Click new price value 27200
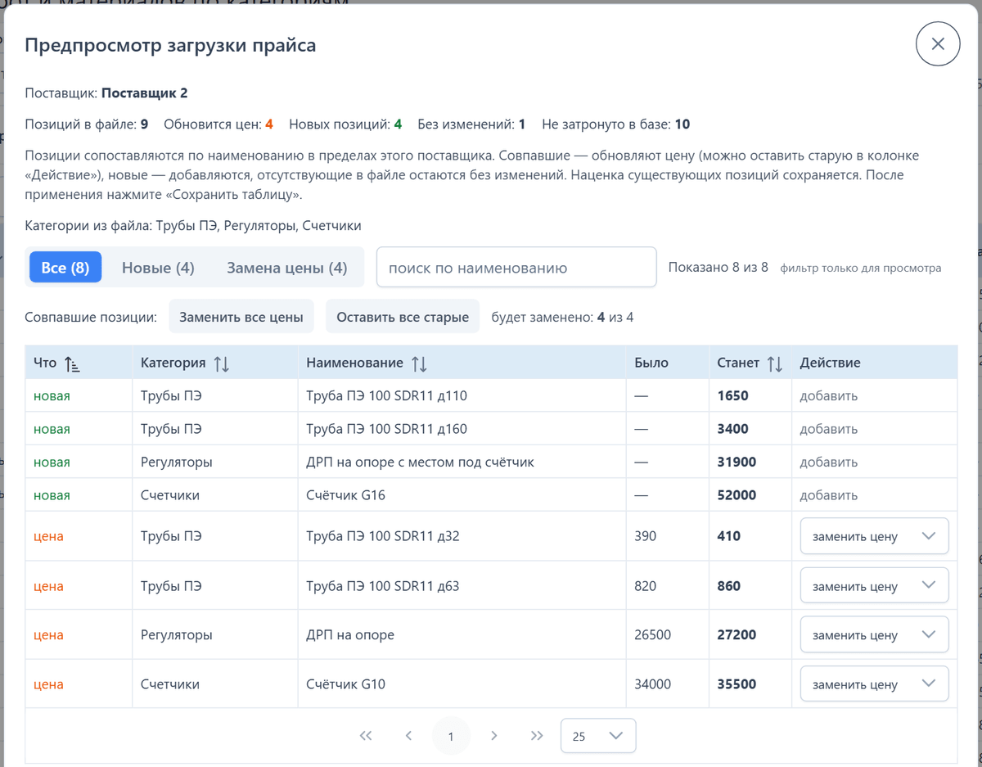Screen dimensions: 982x767 pyautogui.click(x=736, y=634)
